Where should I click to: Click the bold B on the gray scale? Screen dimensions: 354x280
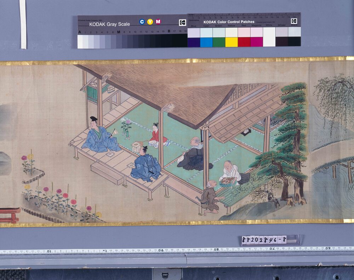click(169, 31)
